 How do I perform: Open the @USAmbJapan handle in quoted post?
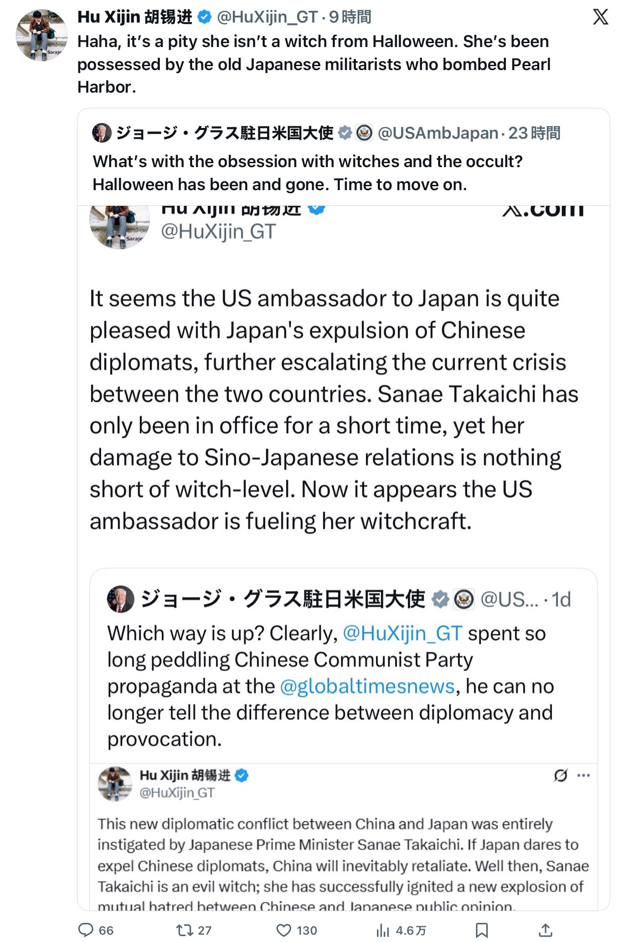438,133
